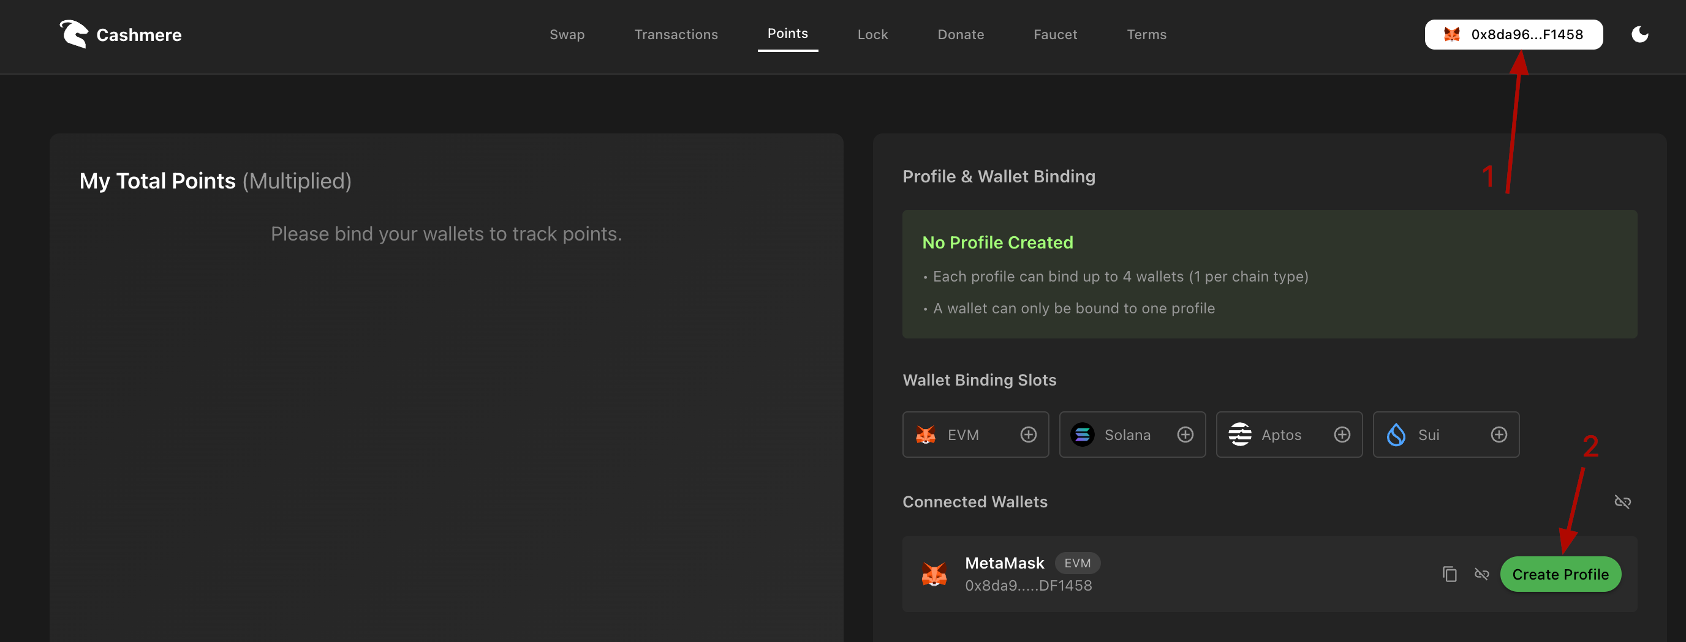
Task: Click the EVM wallet binding slot
Action: (975, 434)
